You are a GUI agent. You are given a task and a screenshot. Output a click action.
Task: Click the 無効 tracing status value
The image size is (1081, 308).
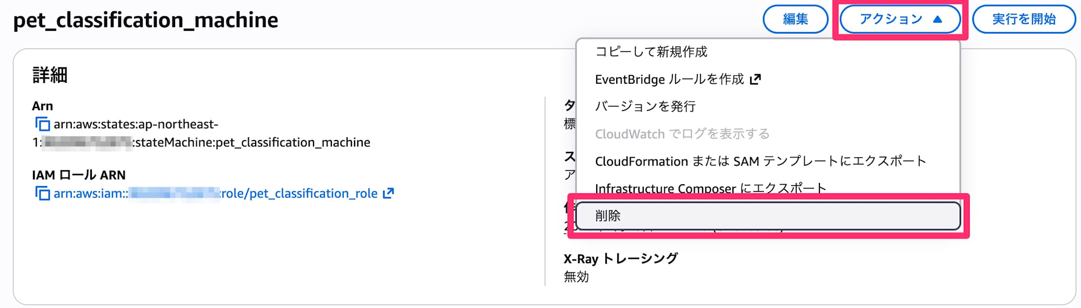[x=576, y=277]
